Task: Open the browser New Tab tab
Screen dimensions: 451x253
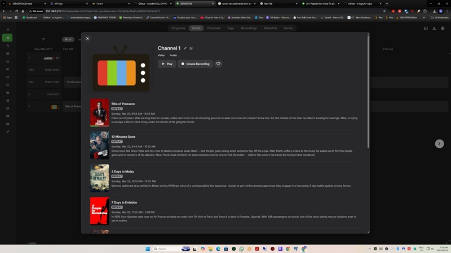Action: [x=277, y=3]
